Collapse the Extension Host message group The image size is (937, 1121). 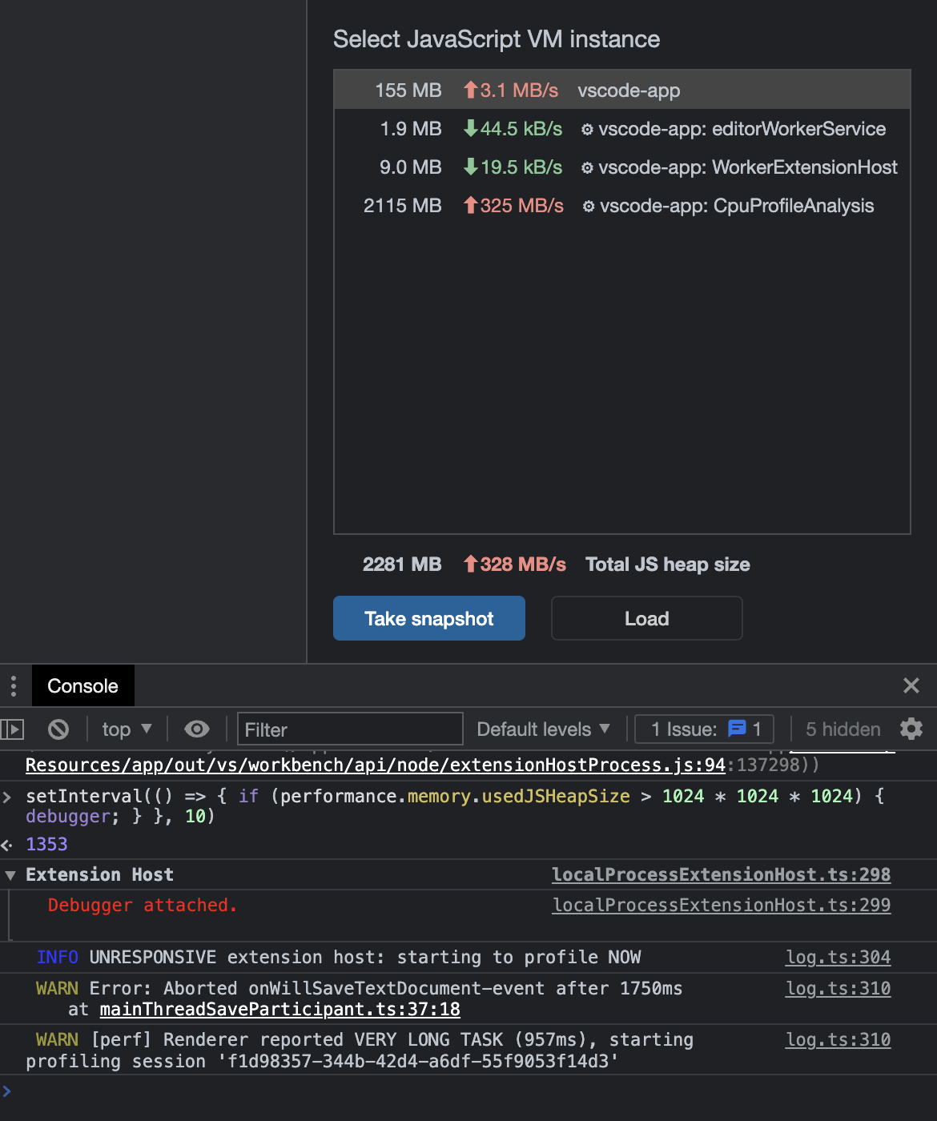pos(10,874)
